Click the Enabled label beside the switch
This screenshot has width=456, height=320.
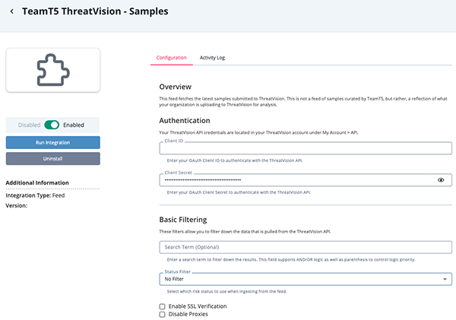coord(74,125)
